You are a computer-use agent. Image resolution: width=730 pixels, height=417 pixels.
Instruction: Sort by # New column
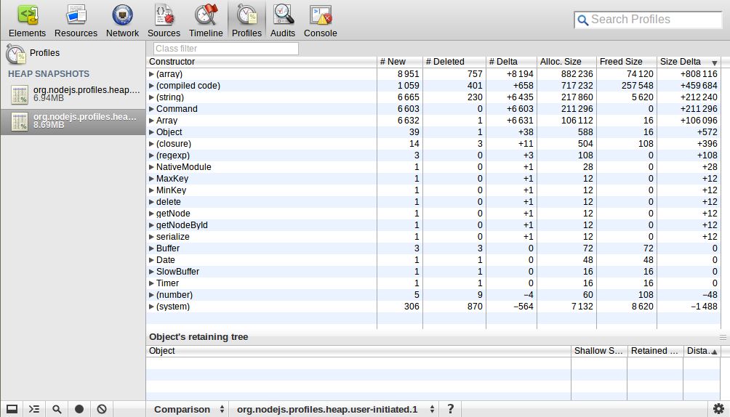[x=399, y=62]
